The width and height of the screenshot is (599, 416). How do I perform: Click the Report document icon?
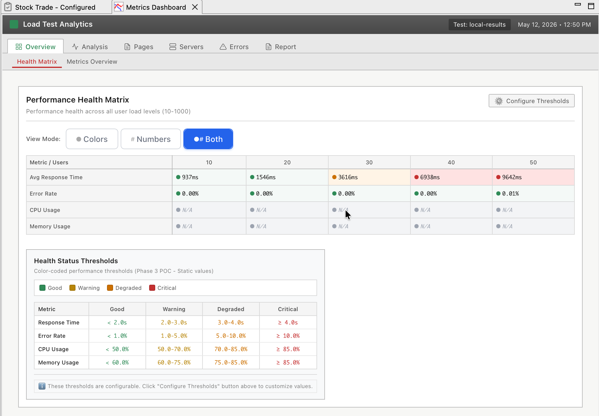pyautogui.click(x=269, y=47)
